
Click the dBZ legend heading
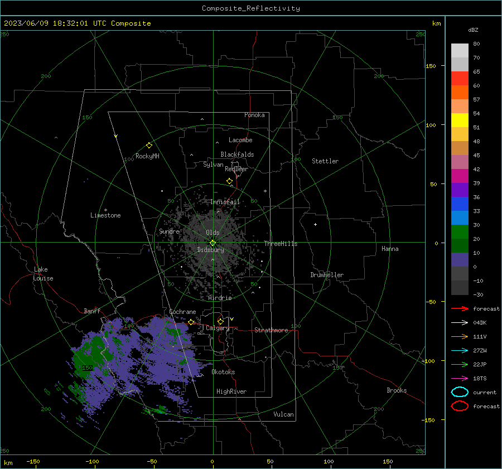473,30
